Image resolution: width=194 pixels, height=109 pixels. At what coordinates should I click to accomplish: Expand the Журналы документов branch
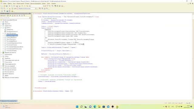[x=1, y=52]
